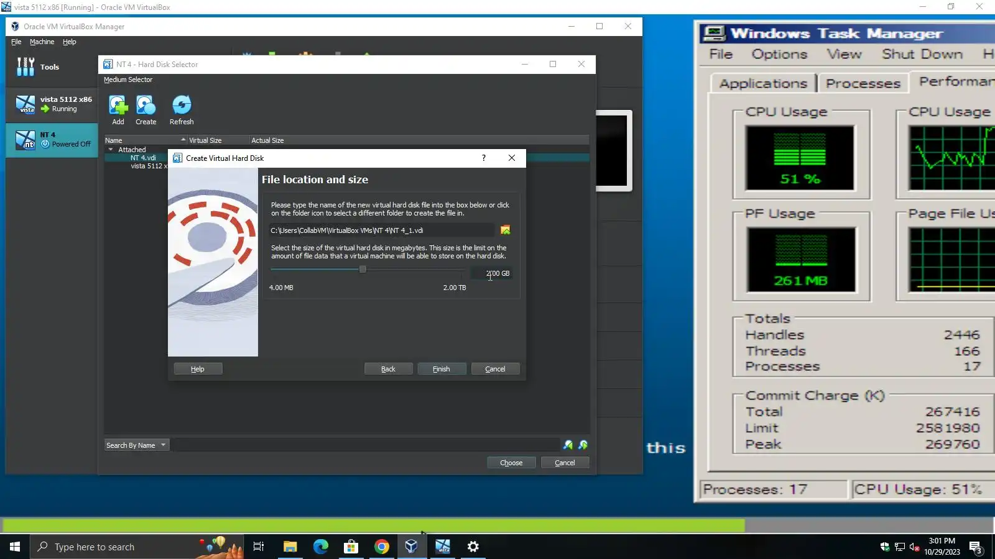Click the search text field in disk selector
This screenshot has width=995, height=559.
click(366, 445)
